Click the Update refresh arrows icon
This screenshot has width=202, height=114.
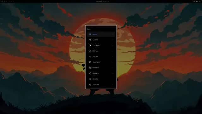pyautogui.click(x=90, y=73)
